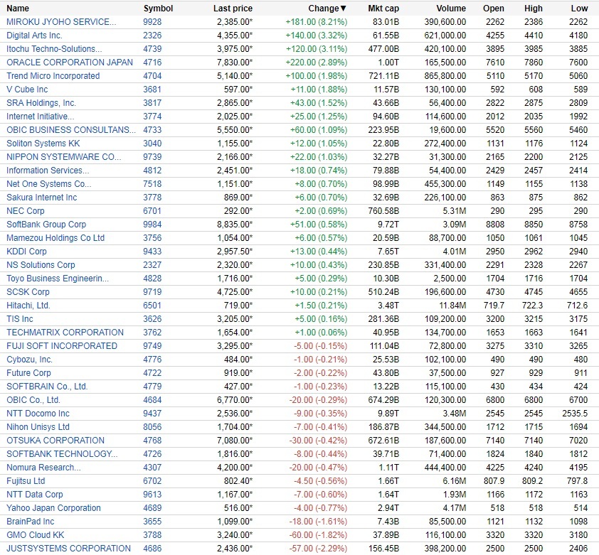Open NTT Data Corp link
599x555 pixels.
(35, 495)
